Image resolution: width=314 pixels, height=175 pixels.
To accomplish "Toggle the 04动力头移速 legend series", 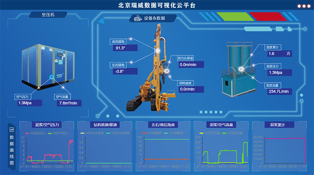I will pos(92,133).
